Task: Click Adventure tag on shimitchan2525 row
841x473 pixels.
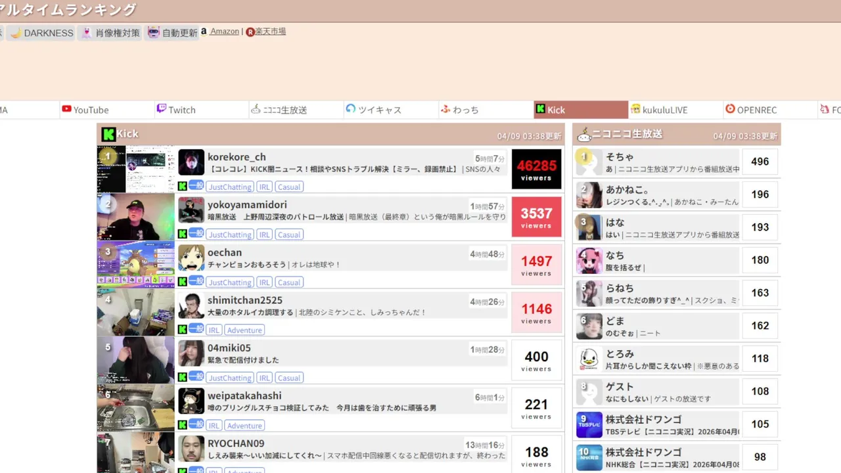Action: pos(244,330)
